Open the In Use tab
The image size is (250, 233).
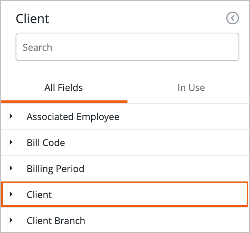(x=191, y=87)
